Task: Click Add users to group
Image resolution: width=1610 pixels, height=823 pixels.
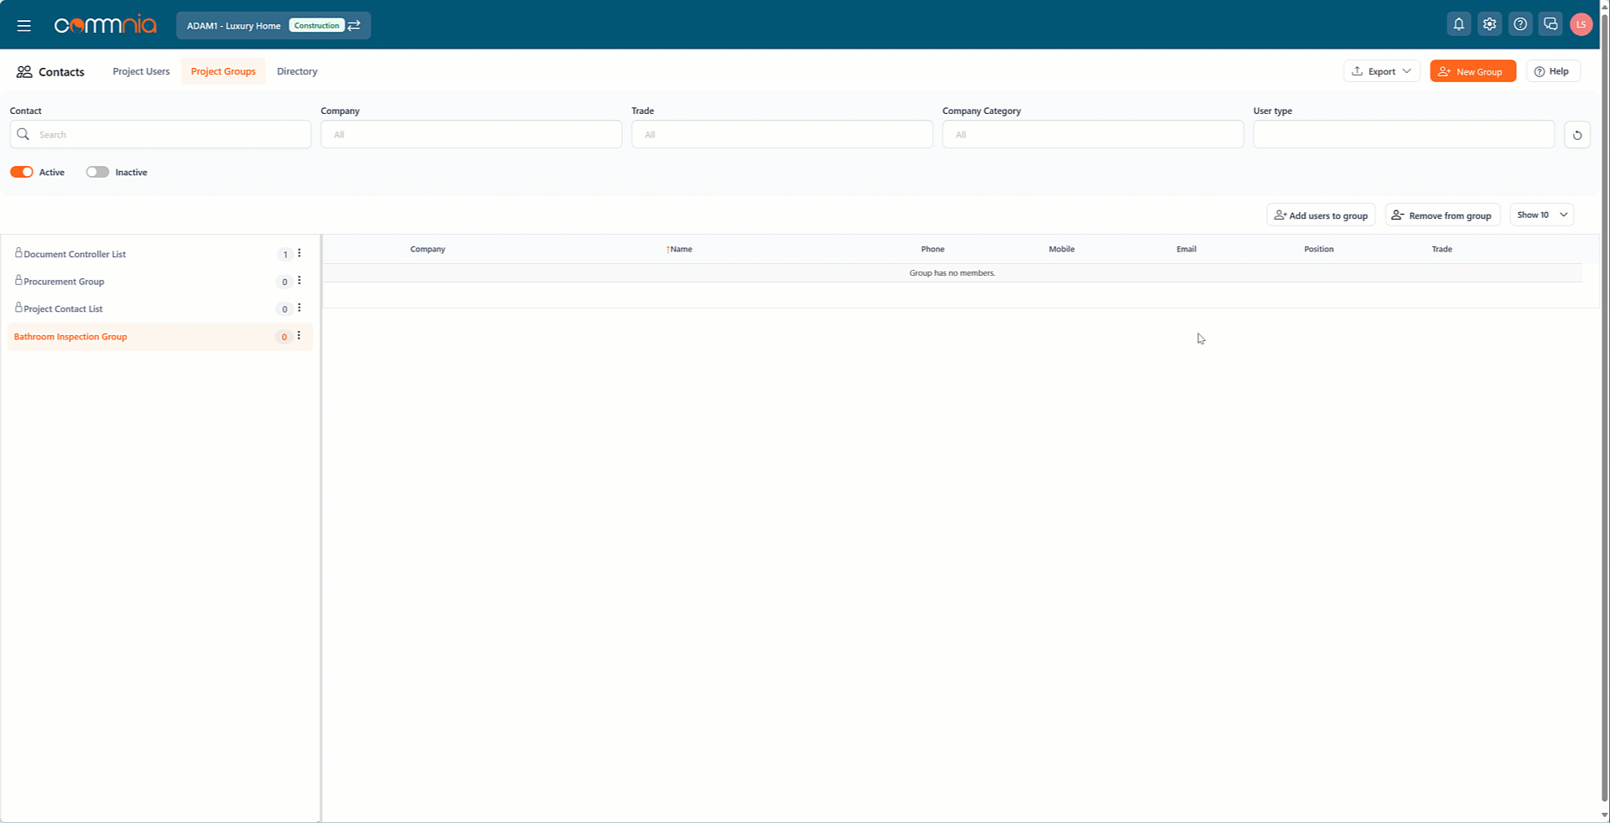Action: pyautogui.click(x=1321, y=215)
